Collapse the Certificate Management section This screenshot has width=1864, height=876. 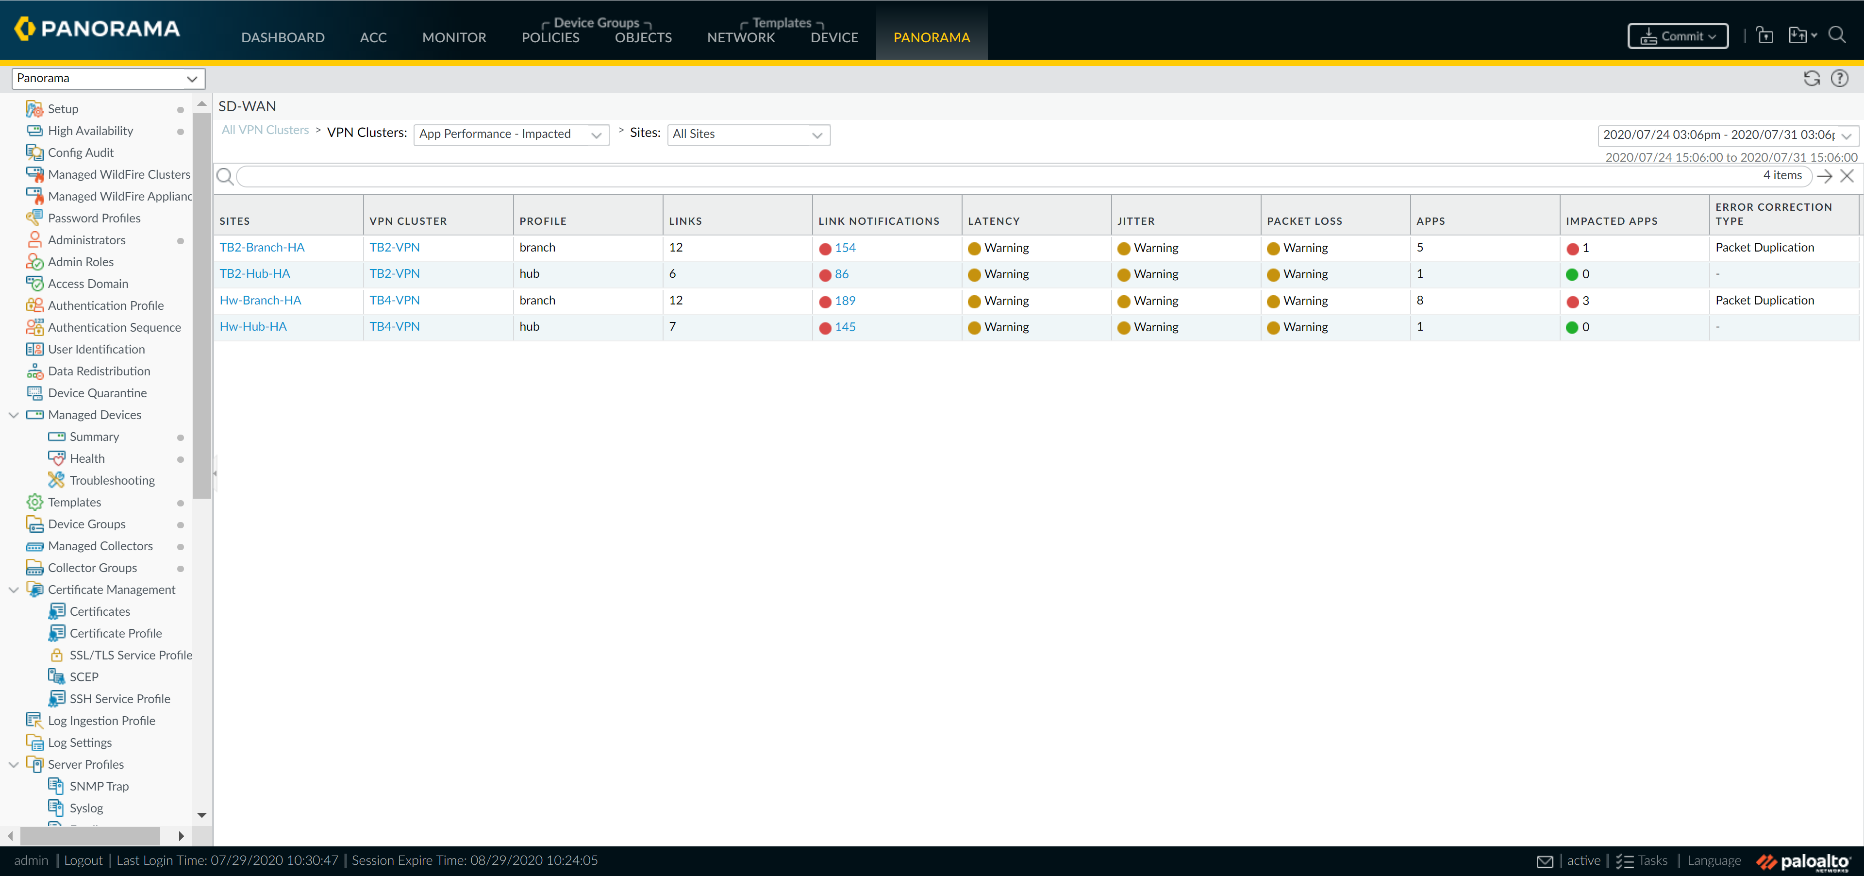pos(13,589)
